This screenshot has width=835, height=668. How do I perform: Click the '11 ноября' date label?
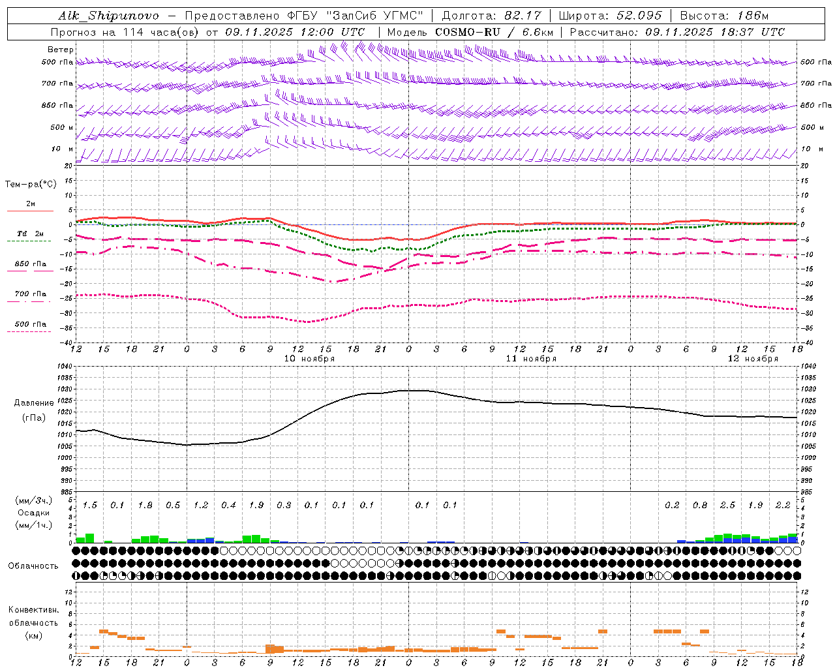[531, 358]
